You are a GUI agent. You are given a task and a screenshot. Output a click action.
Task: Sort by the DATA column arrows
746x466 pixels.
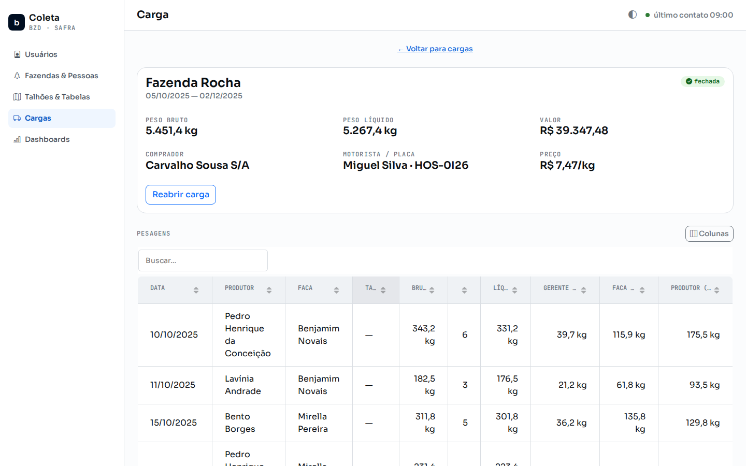[196, 290]
